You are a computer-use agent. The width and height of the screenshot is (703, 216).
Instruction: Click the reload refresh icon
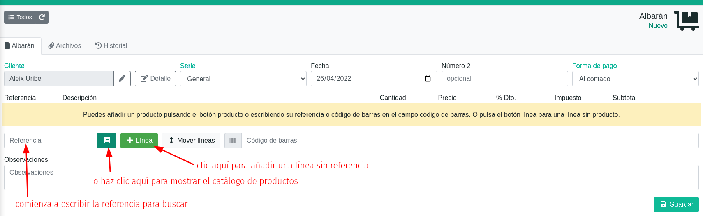click(42, 17)
